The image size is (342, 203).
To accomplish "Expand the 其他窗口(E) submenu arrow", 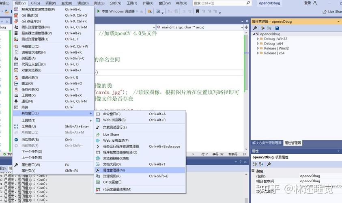I will (91, 113).
